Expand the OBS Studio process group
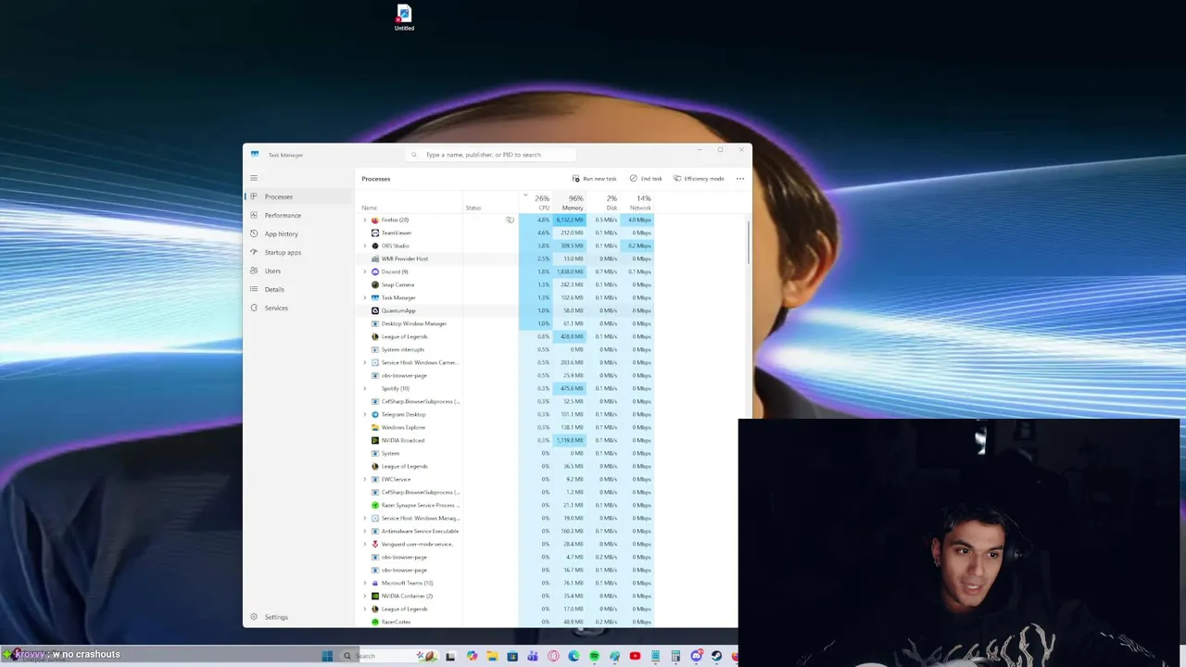 pos(364,245)
